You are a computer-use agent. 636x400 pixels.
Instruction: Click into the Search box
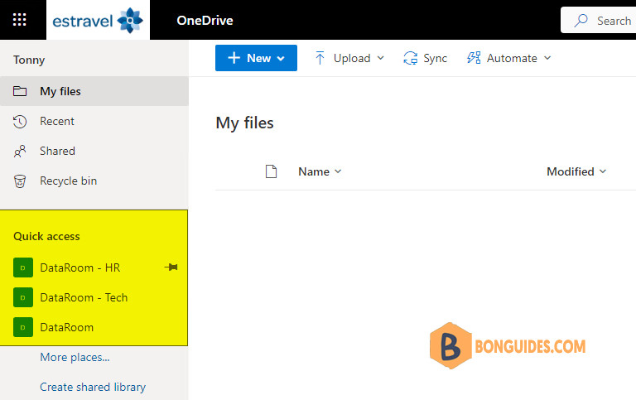tap(599, 20)
